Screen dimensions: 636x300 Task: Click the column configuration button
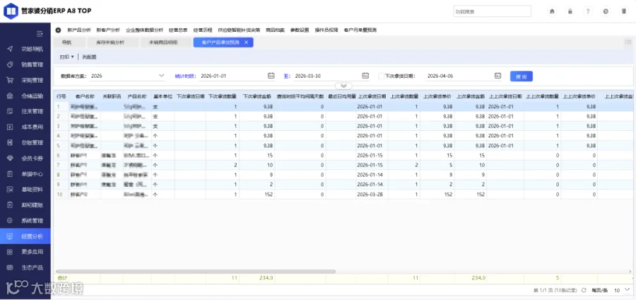click(89, 57)
